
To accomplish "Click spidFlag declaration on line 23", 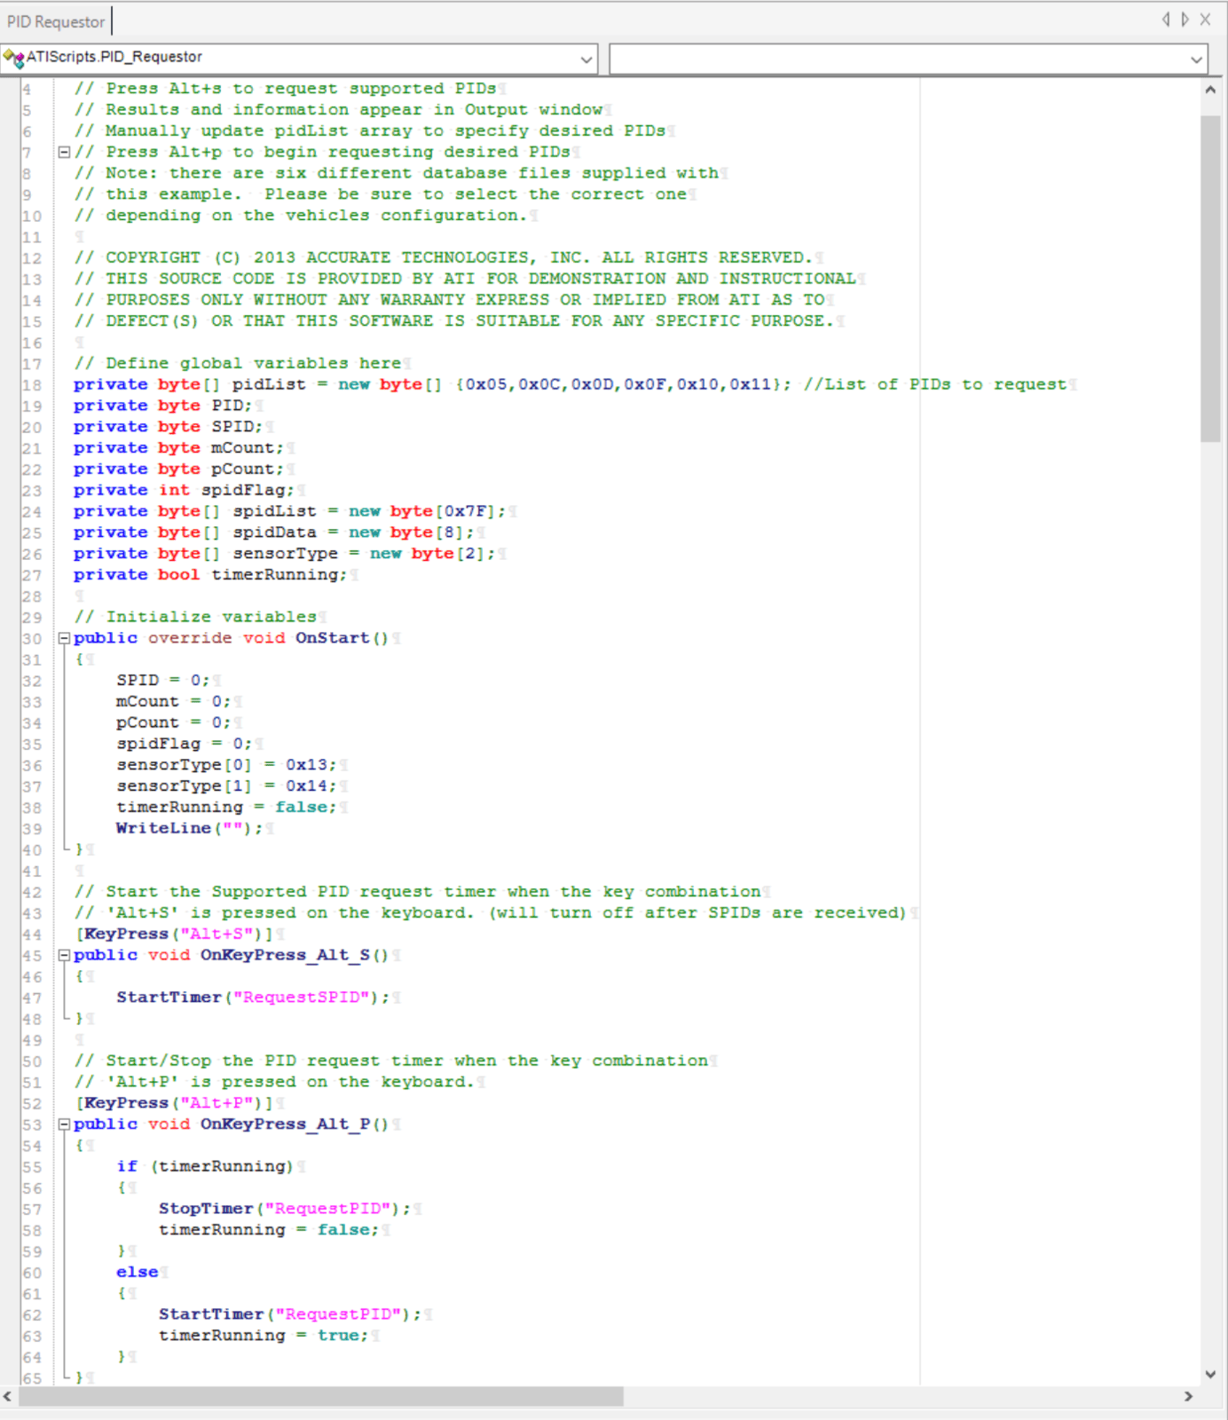I will click(x=185, y=490).
